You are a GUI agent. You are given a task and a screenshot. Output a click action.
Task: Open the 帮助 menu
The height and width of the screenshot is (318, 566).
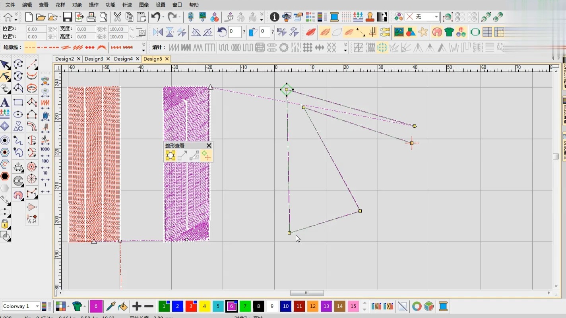(x=194, y=5)
